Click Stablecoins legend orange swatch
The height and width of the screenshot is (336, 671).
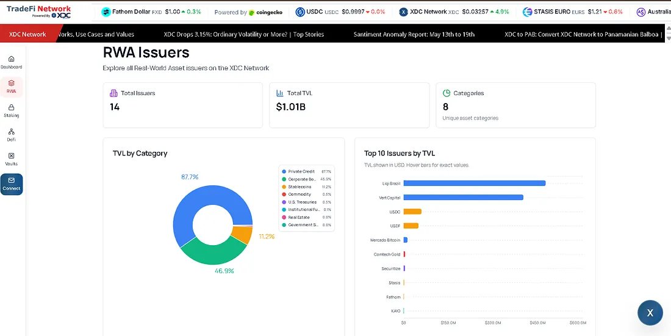coord(284,187)
